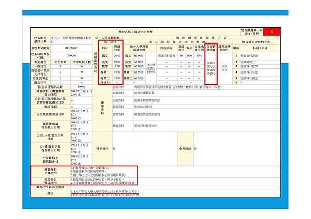311x219 pixels.
Task: Click the 一般考生 row label
Action: 40,66
